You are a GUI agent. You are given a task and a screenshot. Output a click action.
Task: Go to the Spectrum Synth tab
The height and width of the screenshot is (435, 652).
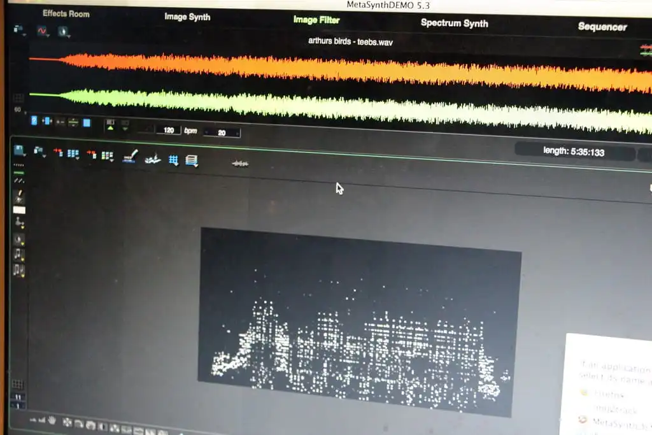click(455, 24)
